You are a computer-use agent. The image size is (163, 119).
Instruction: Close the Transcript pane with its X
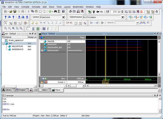160,95
